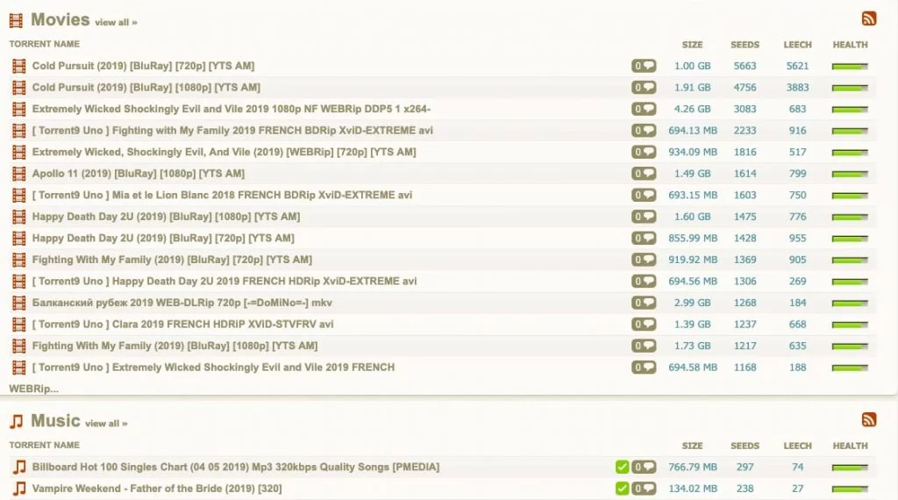Click the film icon beside Apollo 11 (2019)
The width and height of the screenshot is (898, 500).
(18, 174)
